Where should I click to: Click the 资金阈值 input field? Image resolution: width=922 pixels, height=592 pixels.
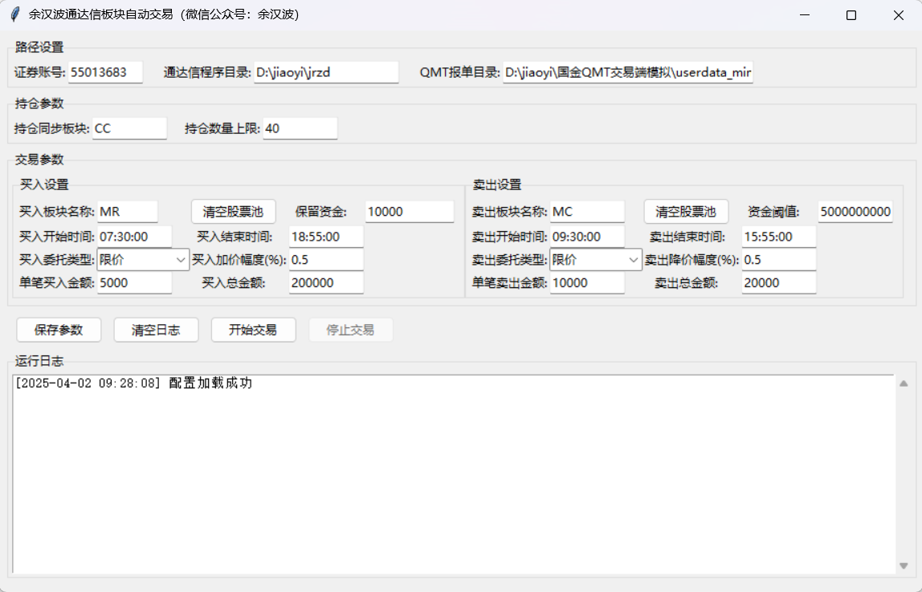[855, 212]
